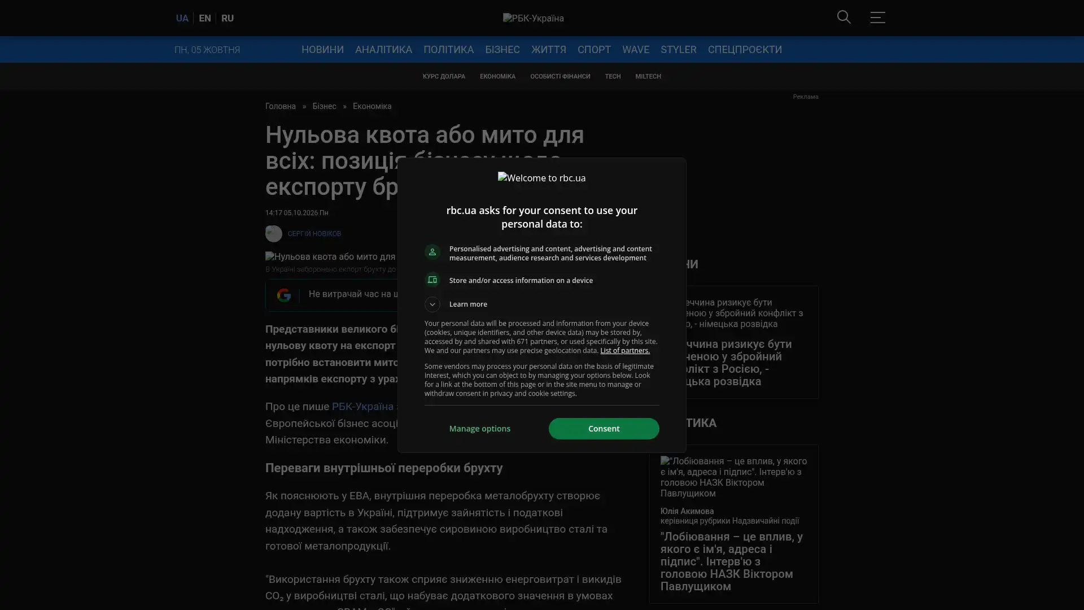
Task: Click the РБК-Україна header logo
Action: pos(533,18)
